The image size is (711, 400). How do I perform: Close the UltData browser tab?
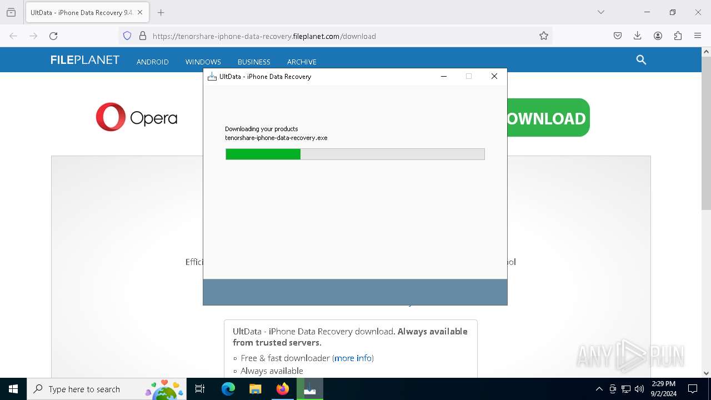(x=140, y=12)
